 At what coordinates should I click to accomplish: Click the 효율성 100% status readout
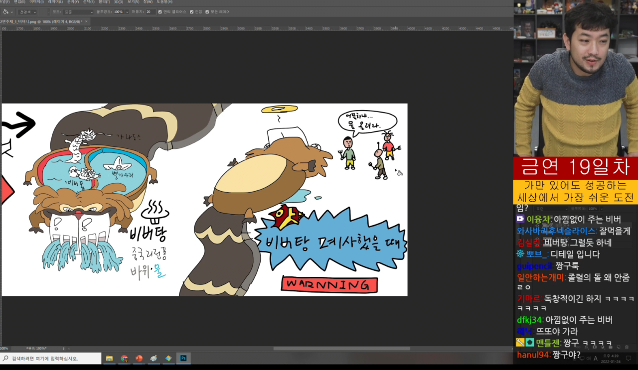coord(36,348)
